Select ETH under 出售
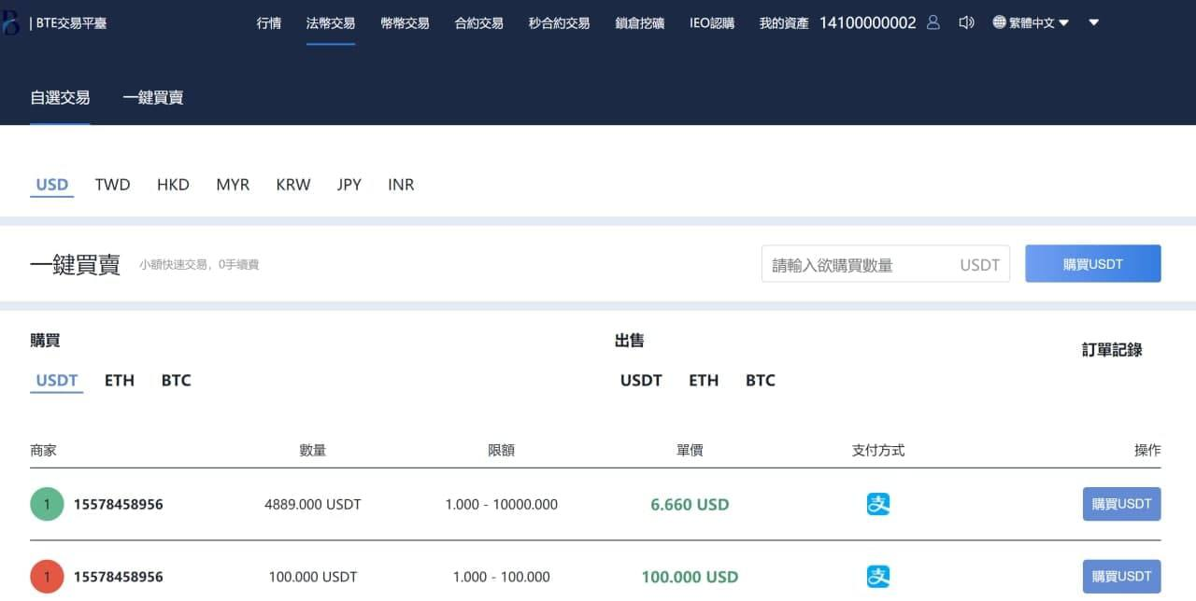 [x=704, y=380]
